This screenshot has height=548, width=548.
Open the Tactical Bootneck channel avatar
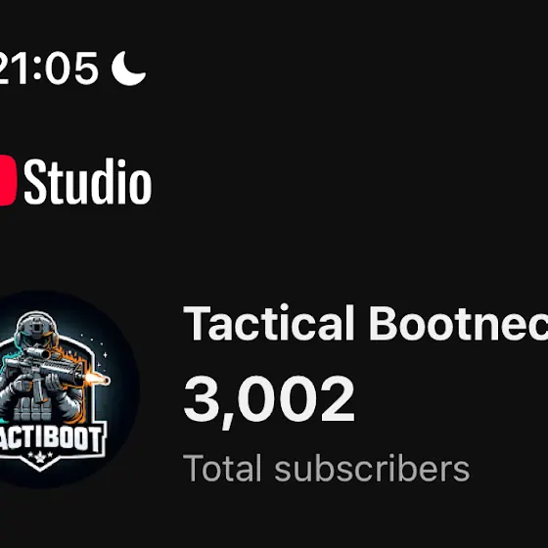click(63, 389)
